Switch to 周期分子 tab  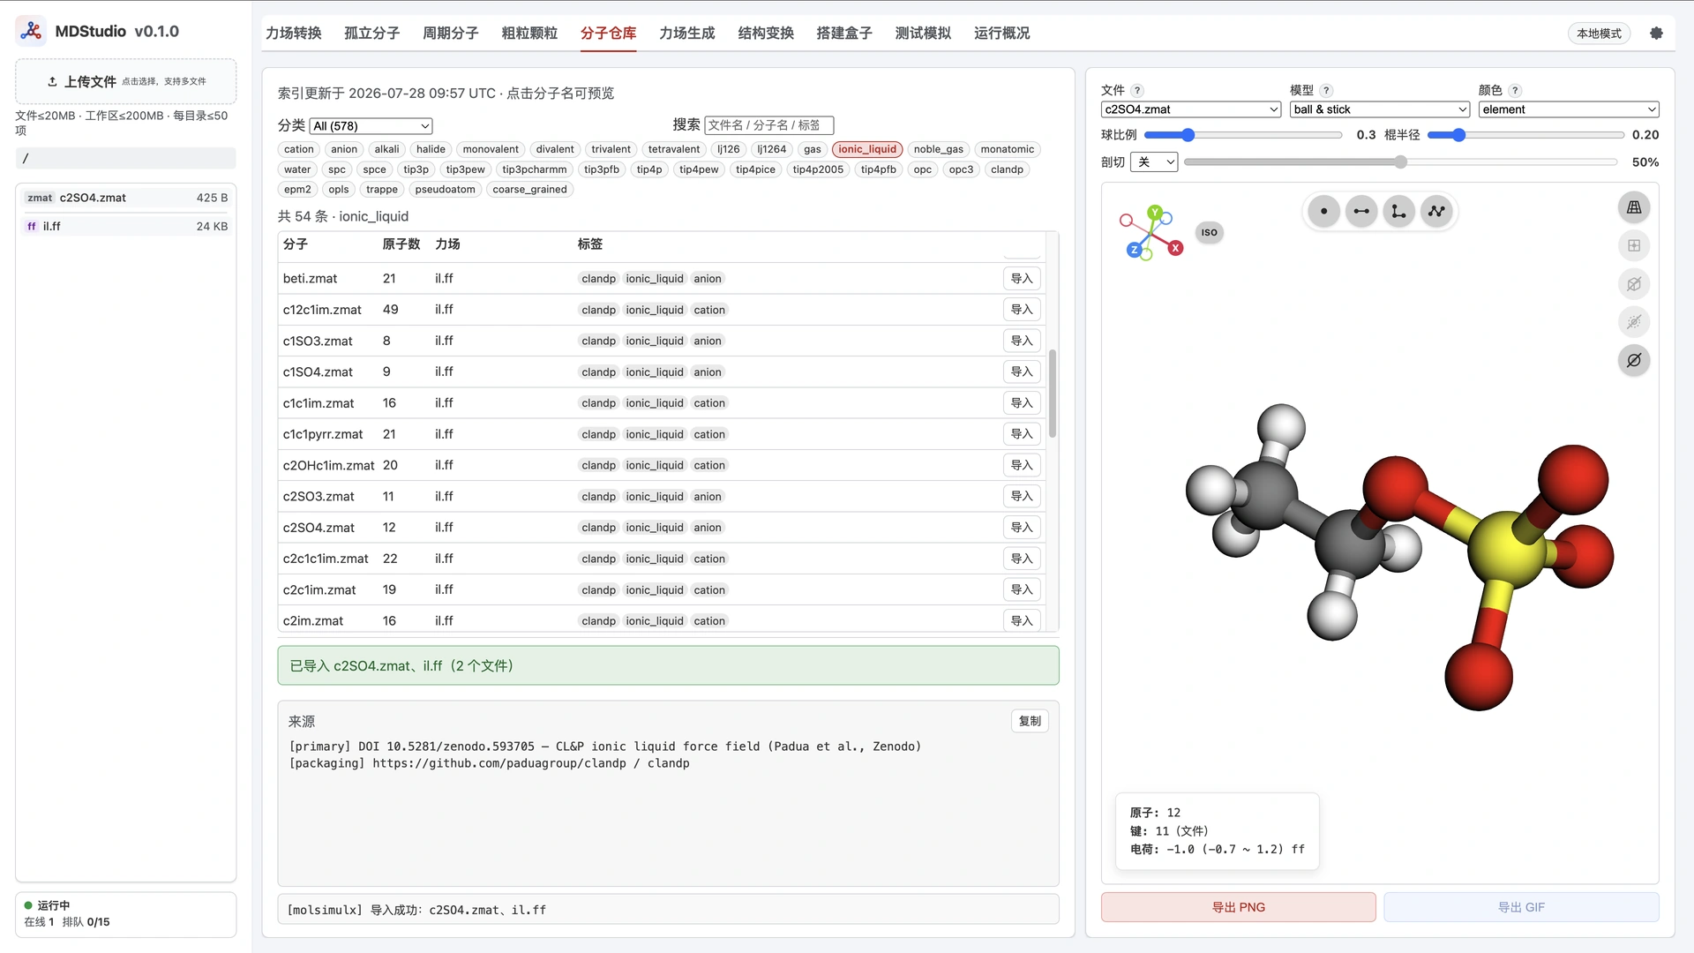(451, 33)
